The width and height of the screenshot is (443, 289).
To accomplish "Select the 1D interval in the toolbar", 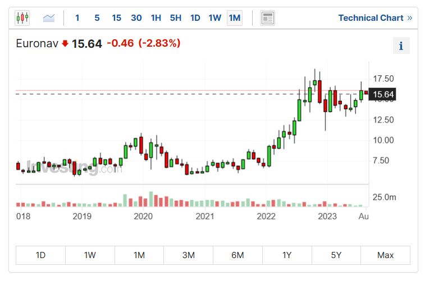I will click(195, 18).
